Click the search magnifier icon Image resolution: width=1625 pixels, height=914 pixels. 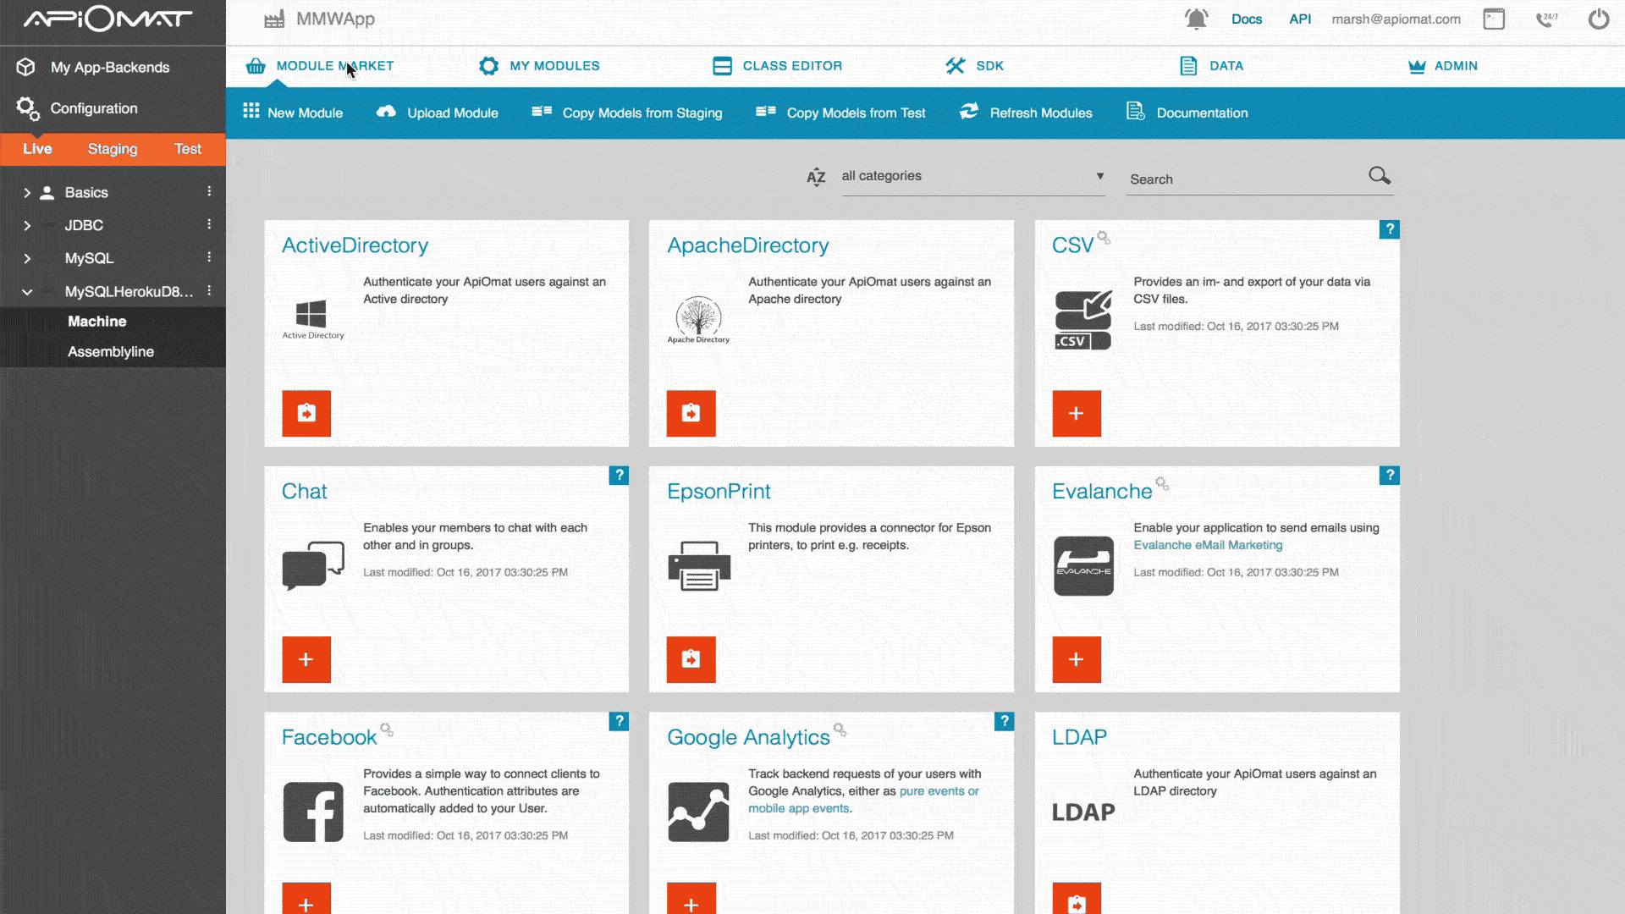click(x=1380, y=175)
